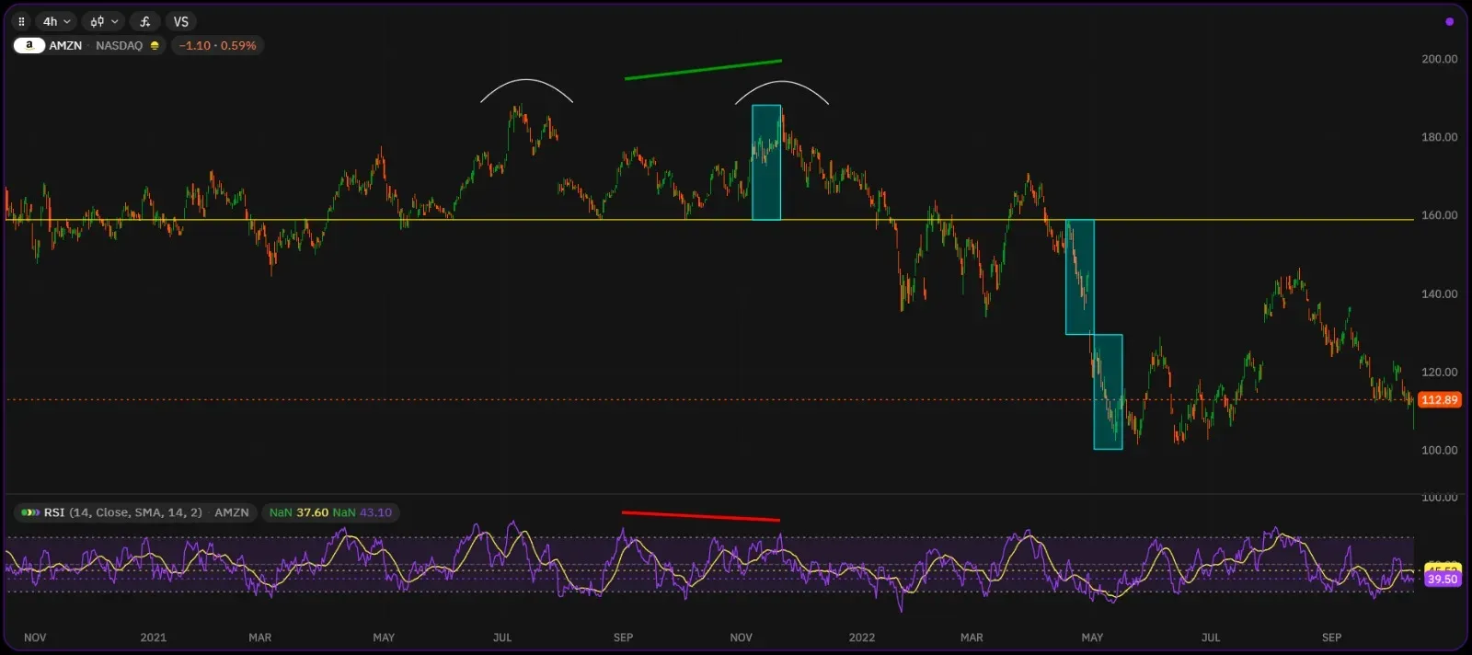Viewport: 1472px width, 655px height.
Task: Open the RSI (14, Close, SMA, 14, 2) legend
Action: pyautogui.click(x=134, y=512)
